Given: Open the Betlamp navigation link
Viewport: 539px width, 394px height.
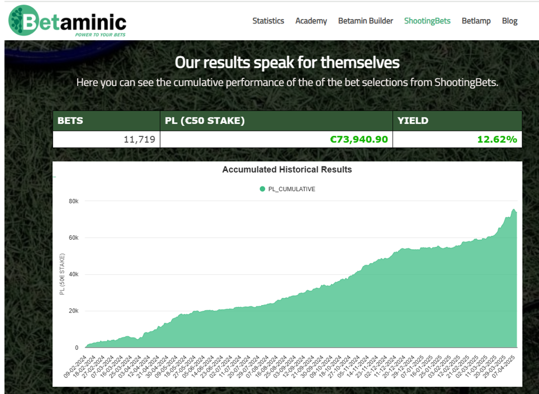Looking at the screenshot, I should pos(476,21).
